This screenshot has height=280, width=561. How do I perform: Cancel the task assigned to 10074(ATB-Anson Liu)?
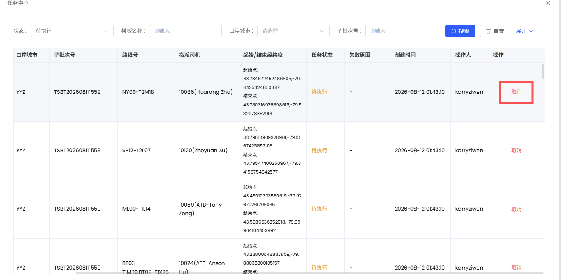tap(517, 268)
